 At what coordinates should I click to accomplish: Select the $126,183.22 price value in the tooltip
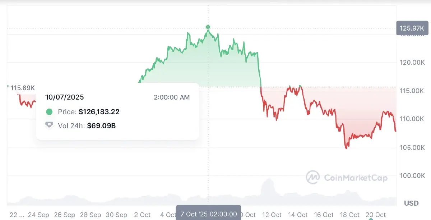[99, 112]
